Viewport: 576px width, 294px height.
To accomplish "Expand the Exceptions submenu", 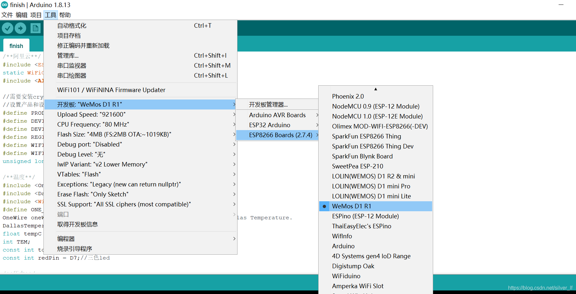I will (x=140, y=184).
